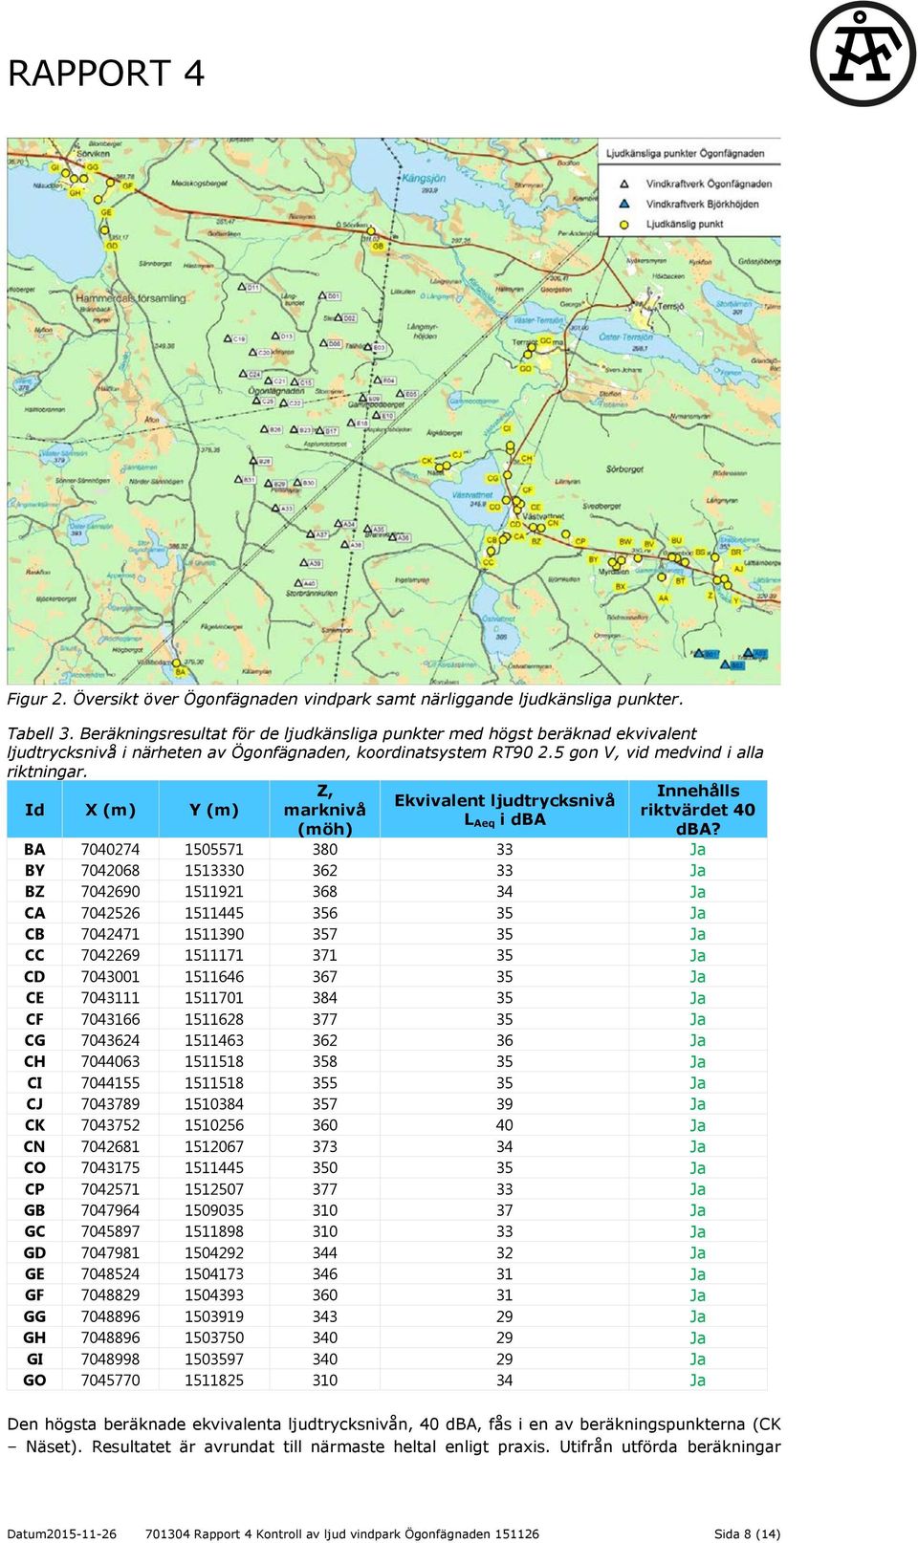
Task: Click the Ekvivalent ljudtrycksnivå column header
Action: click(x=504, y=810)
